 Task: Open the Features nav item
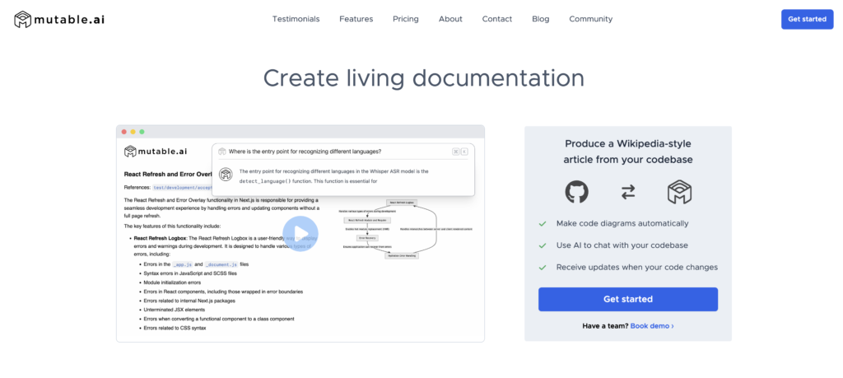(356, 19)
